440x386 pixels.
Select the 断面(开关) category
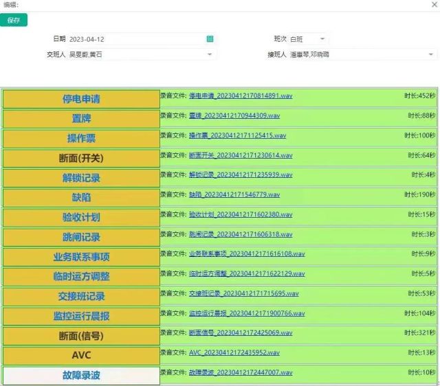tap(81, 158)
